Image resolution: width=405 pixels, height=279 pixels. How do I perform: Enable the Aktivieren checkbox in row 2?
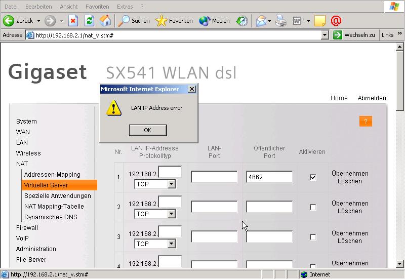(x=313, y=207)
